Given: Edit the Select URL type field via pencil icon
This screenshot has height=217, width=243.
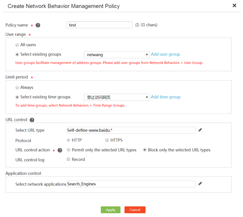Looking at the screenshot, I should click(200, 130).
